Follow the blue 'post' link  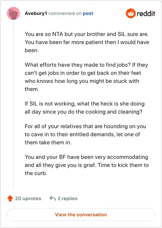pyautogui.click(x=88, y=13)
